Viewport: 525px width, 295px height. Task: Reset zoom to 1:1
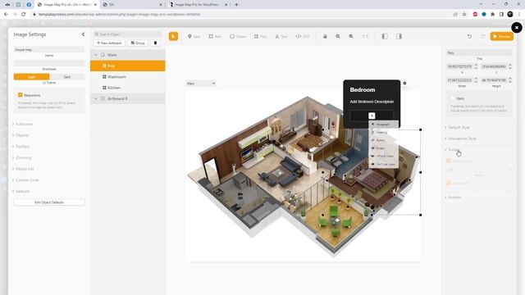[365, 36]
